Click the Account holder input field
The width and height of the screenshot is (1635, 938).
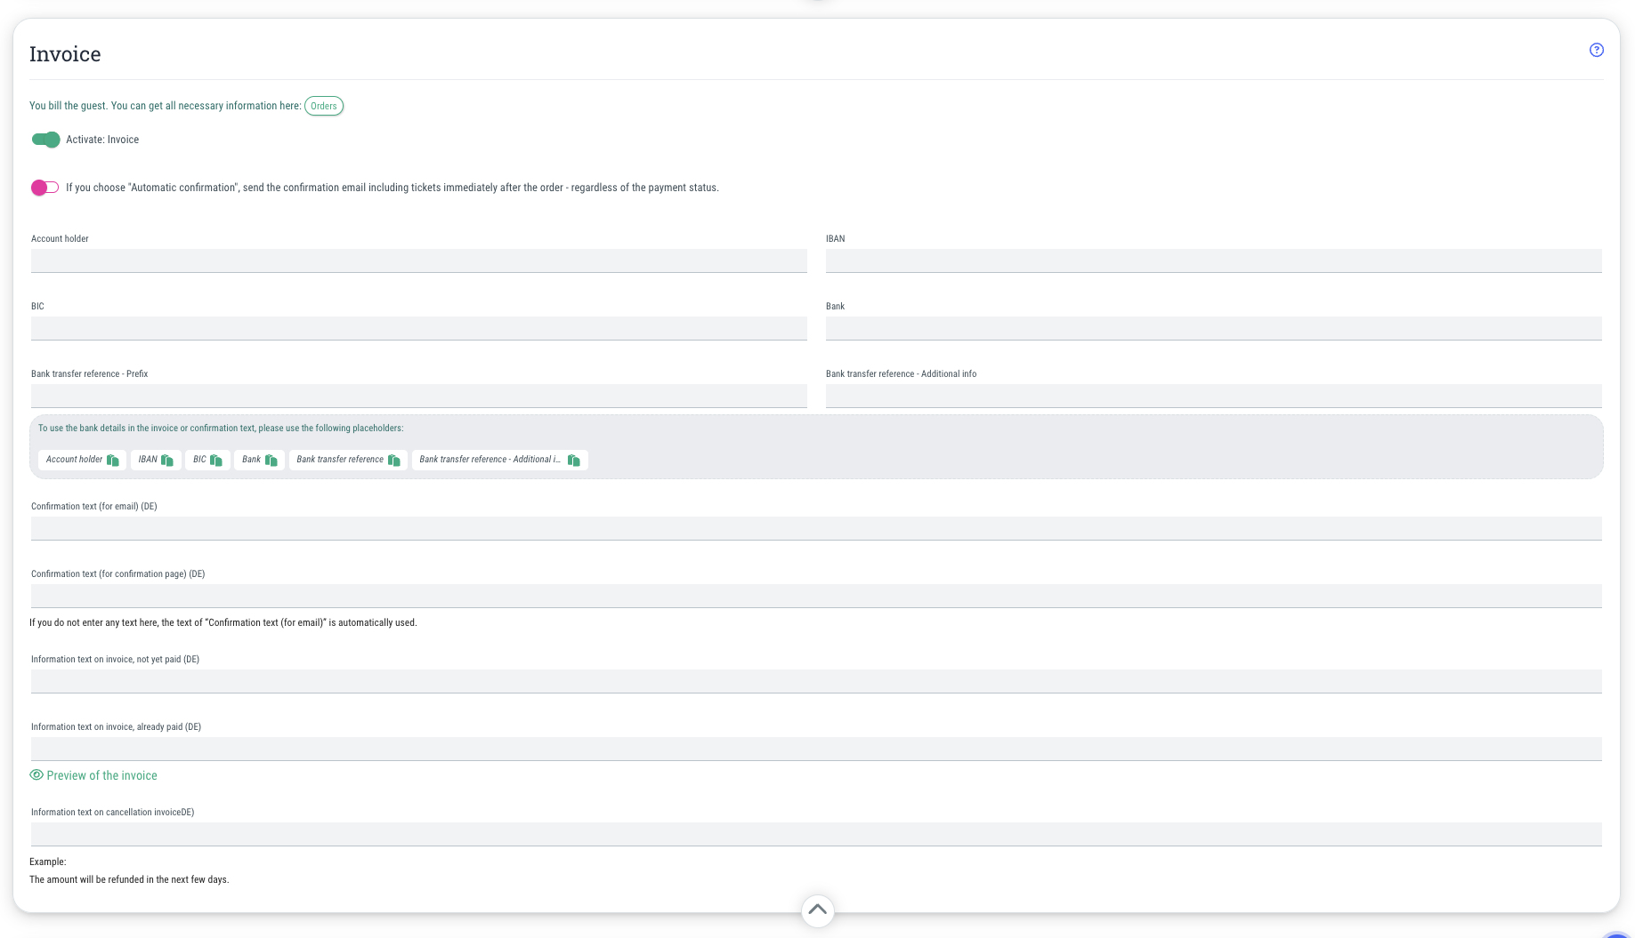click(x=418, y=261)
